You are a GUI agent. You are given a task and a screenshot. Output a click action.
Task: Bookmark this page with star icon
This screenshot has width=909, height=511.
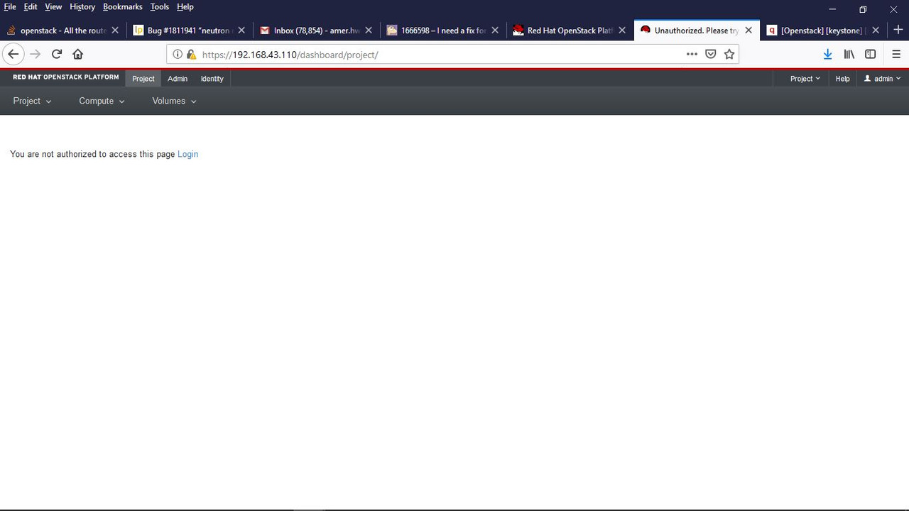pos(729,54)
